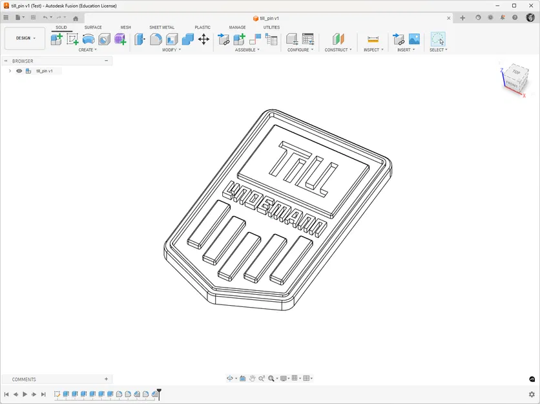This screenshot has height=404, width=540.
Task: Select the Fillet tool from Modify
Action: [154, 39]
